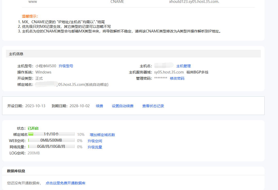The width and height of the screenshot is (278, 190).
Task: Click the 升级空间 link
Action: coord(95,141)
